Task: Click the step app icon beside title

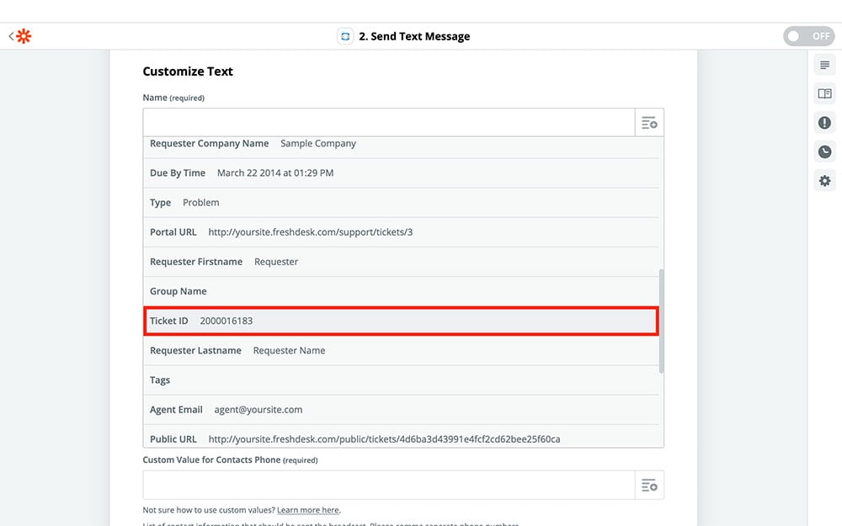Action: [x=344, y=36]
